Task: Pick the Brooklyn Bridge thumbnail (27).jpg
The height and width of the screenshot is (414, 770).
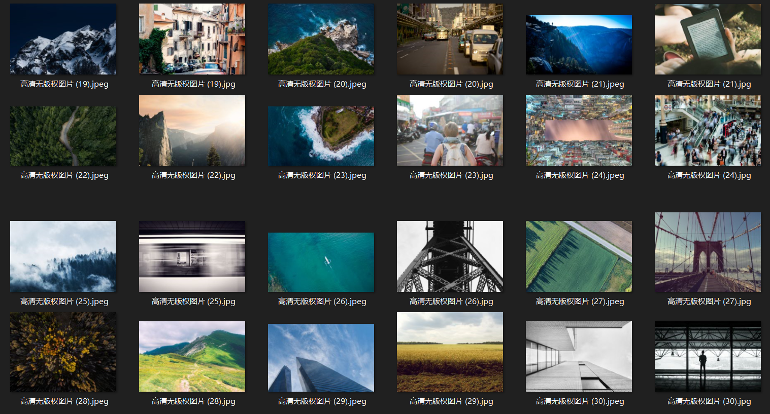Action: pos(708,252)
